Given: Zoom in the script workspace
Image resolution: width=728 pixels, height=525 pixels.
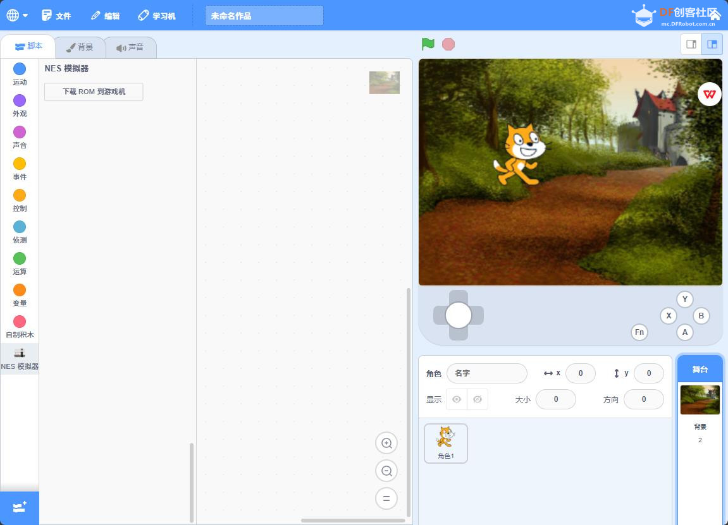Looking at the screenshot, I should (x=386, y=443).
